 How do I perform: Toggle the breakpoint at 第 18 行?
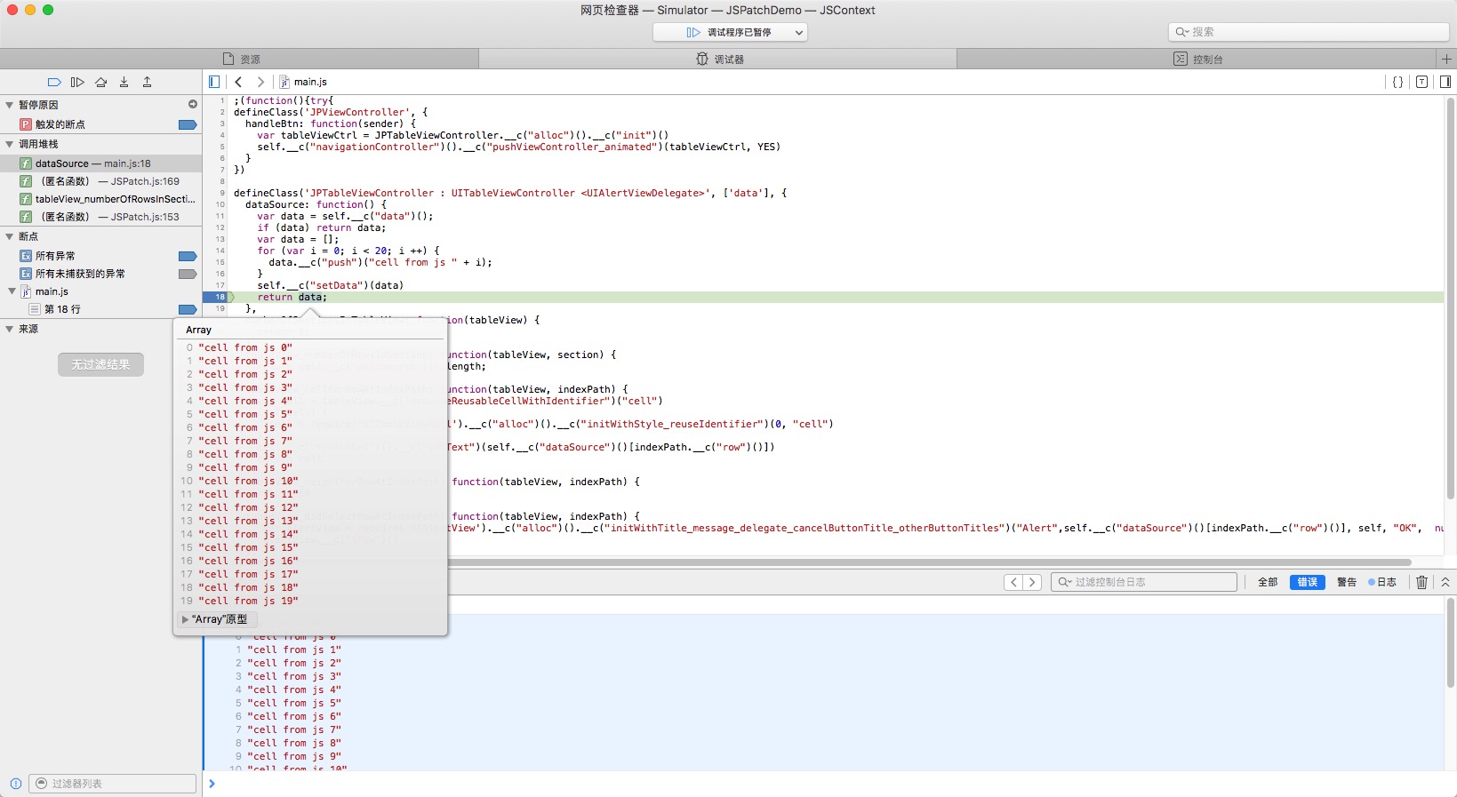(187, 309)
